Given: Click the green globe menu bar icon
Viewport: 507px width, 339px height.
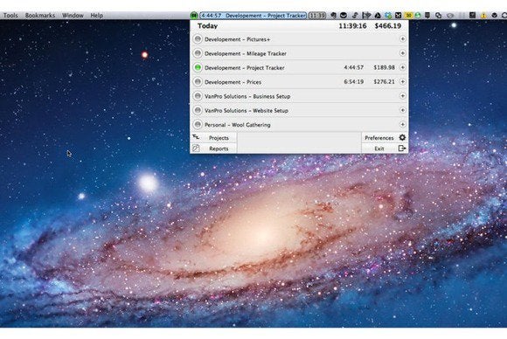Looking at the screenshot, I should pyautogui.click(x=418, y=15).
